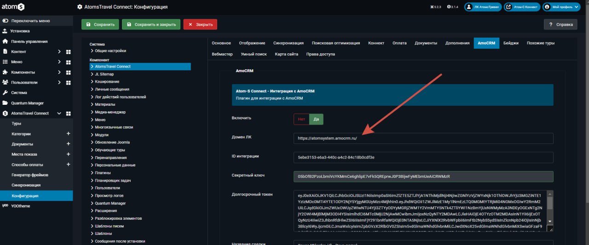Click the Quantum Manager sidebar icon
The image size is (589, 245).
[x=5, y=103]
